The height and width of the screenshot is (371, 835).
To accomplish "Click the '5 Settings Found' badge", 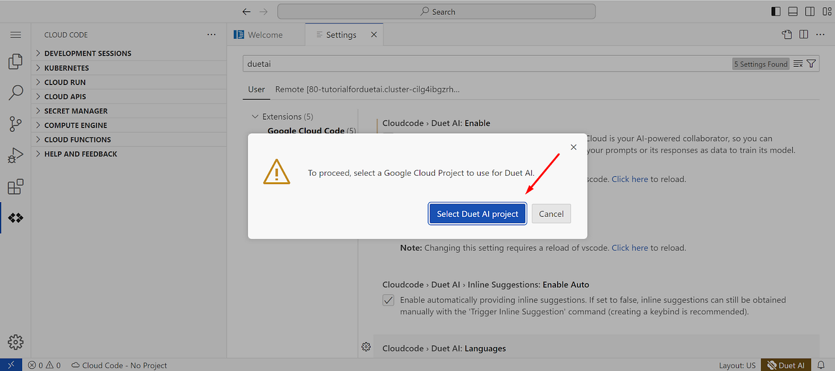I will (x=761, y=64).
